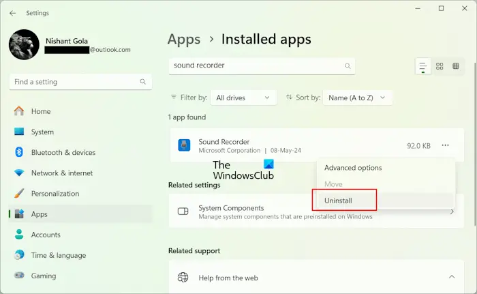The height and width of the screenshot is (294, 477).
Task: Open the Filter by All drives dropdown
Action: pos(243,98)
